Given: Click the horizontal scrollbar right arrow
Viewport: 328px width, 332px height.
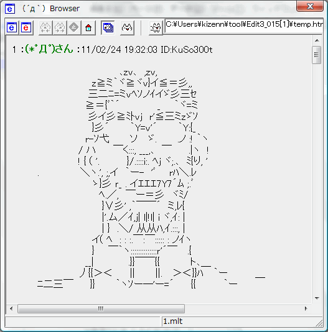Looking at the screenshot, I should (x=306, y=308).
